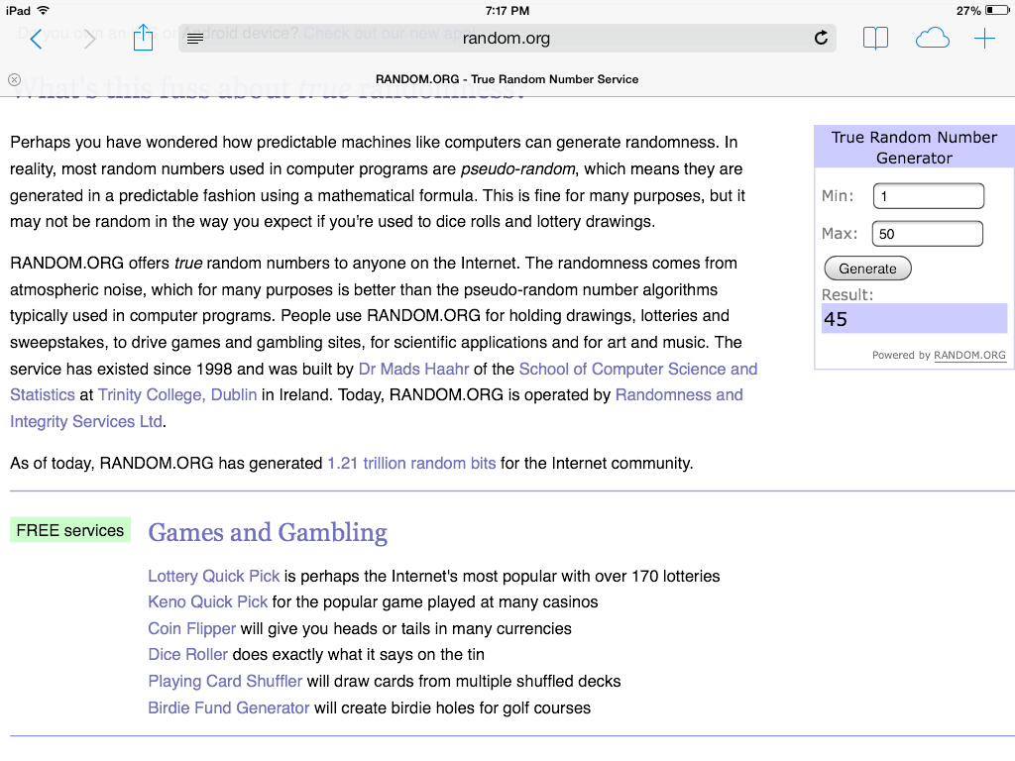
Task: Tap the battery indicator in status bar
Action: pyautogui.click(x=997, y=10)
